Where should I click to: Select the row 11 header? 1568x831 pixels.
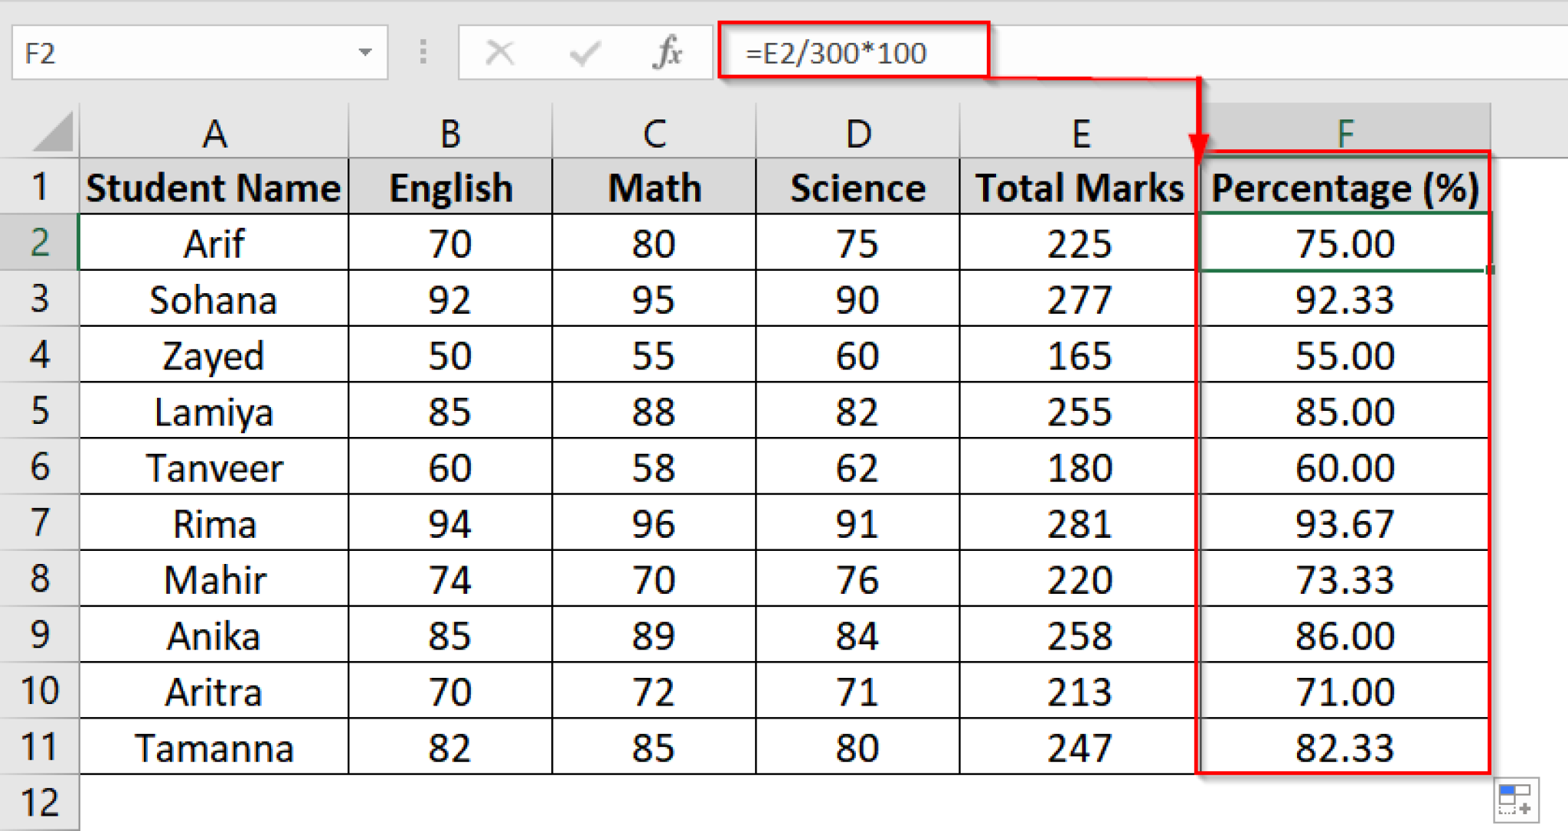tap(40, 746)
